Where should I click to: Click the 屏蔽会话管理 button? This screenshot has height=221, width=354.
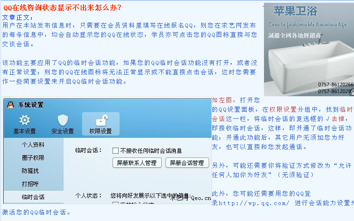pos(187,163)
